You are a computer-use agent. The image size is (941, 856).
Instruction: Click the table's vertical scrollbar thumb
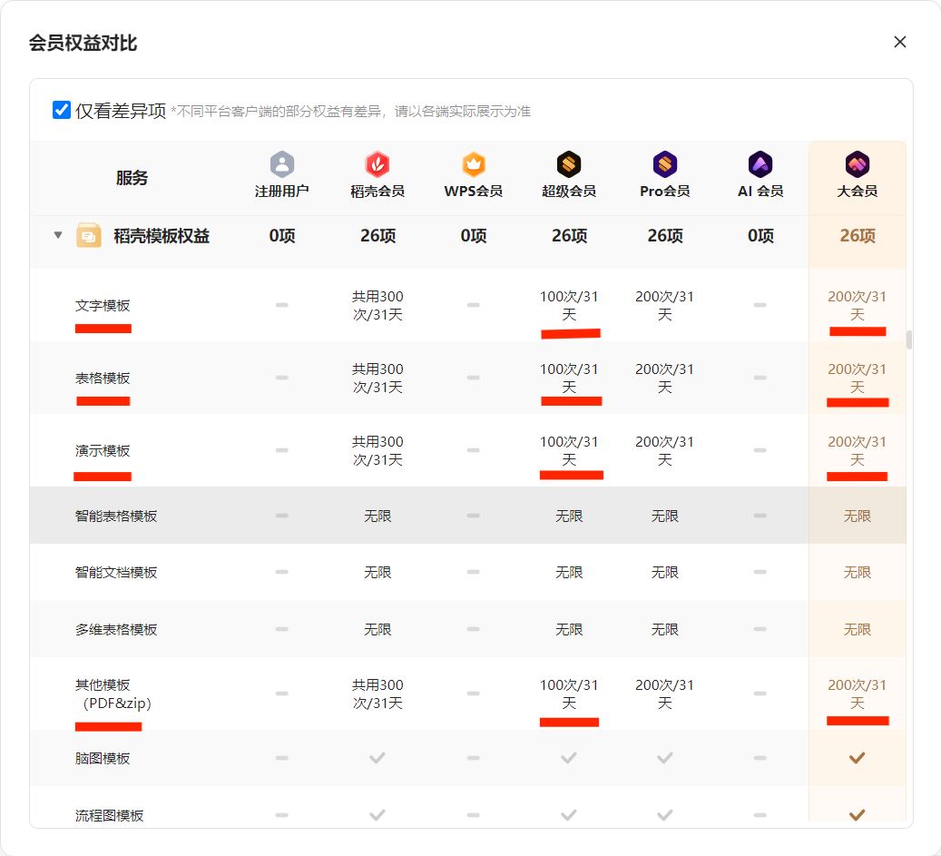coord(909,339)
